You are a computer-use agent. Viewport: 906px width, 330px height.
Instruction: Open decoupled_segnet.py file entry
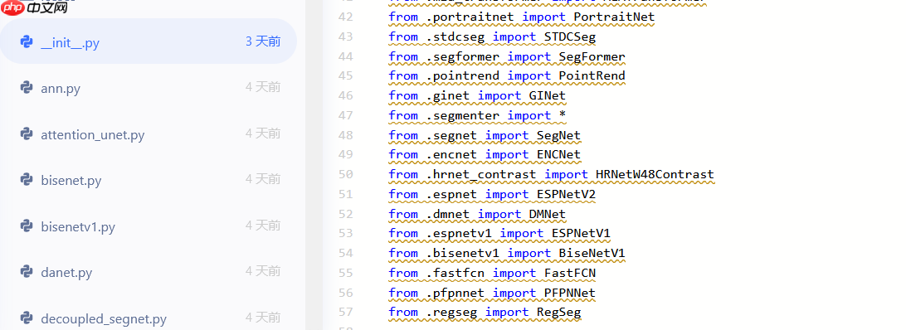pyautogui.click(x=149, y=318)
